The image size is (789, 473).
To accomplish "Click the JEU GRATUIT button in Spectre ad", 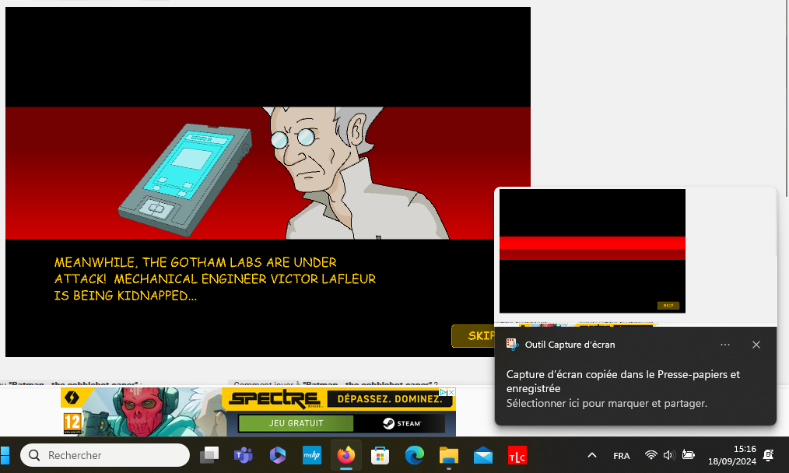I will pos(296,423).
